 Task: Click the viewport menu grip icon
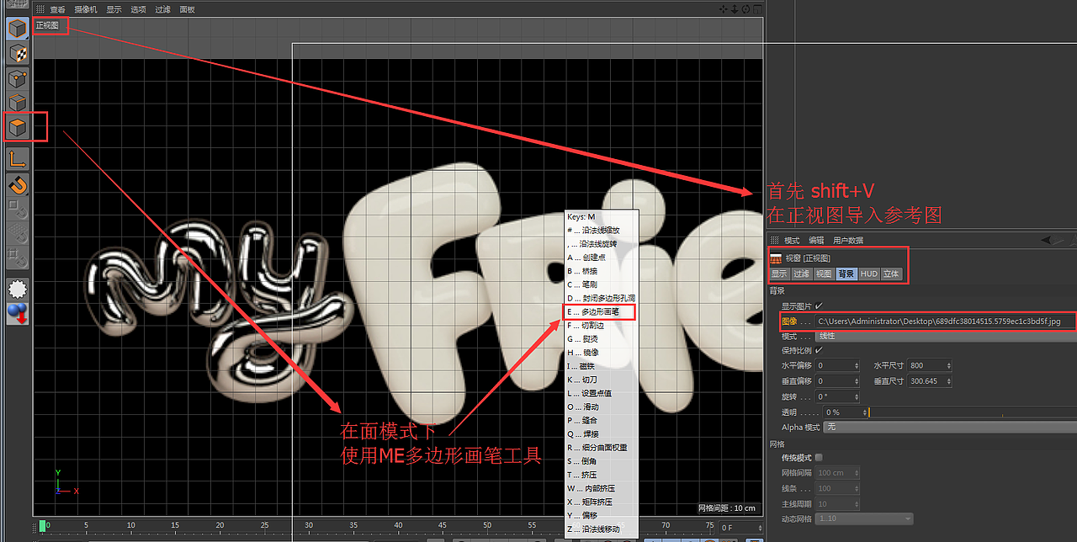40,9
